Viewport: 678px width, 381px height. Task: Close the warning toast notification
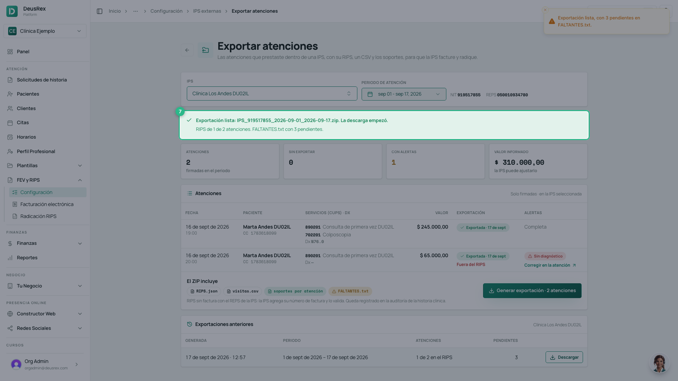(545, 10)
